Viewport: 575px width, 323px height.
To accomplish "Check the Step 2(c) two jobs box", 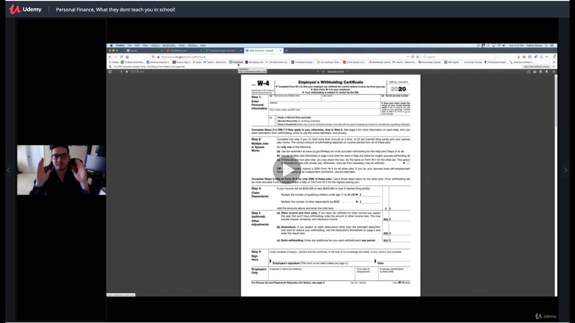I will pyautogui.click(x=408, y=163).
